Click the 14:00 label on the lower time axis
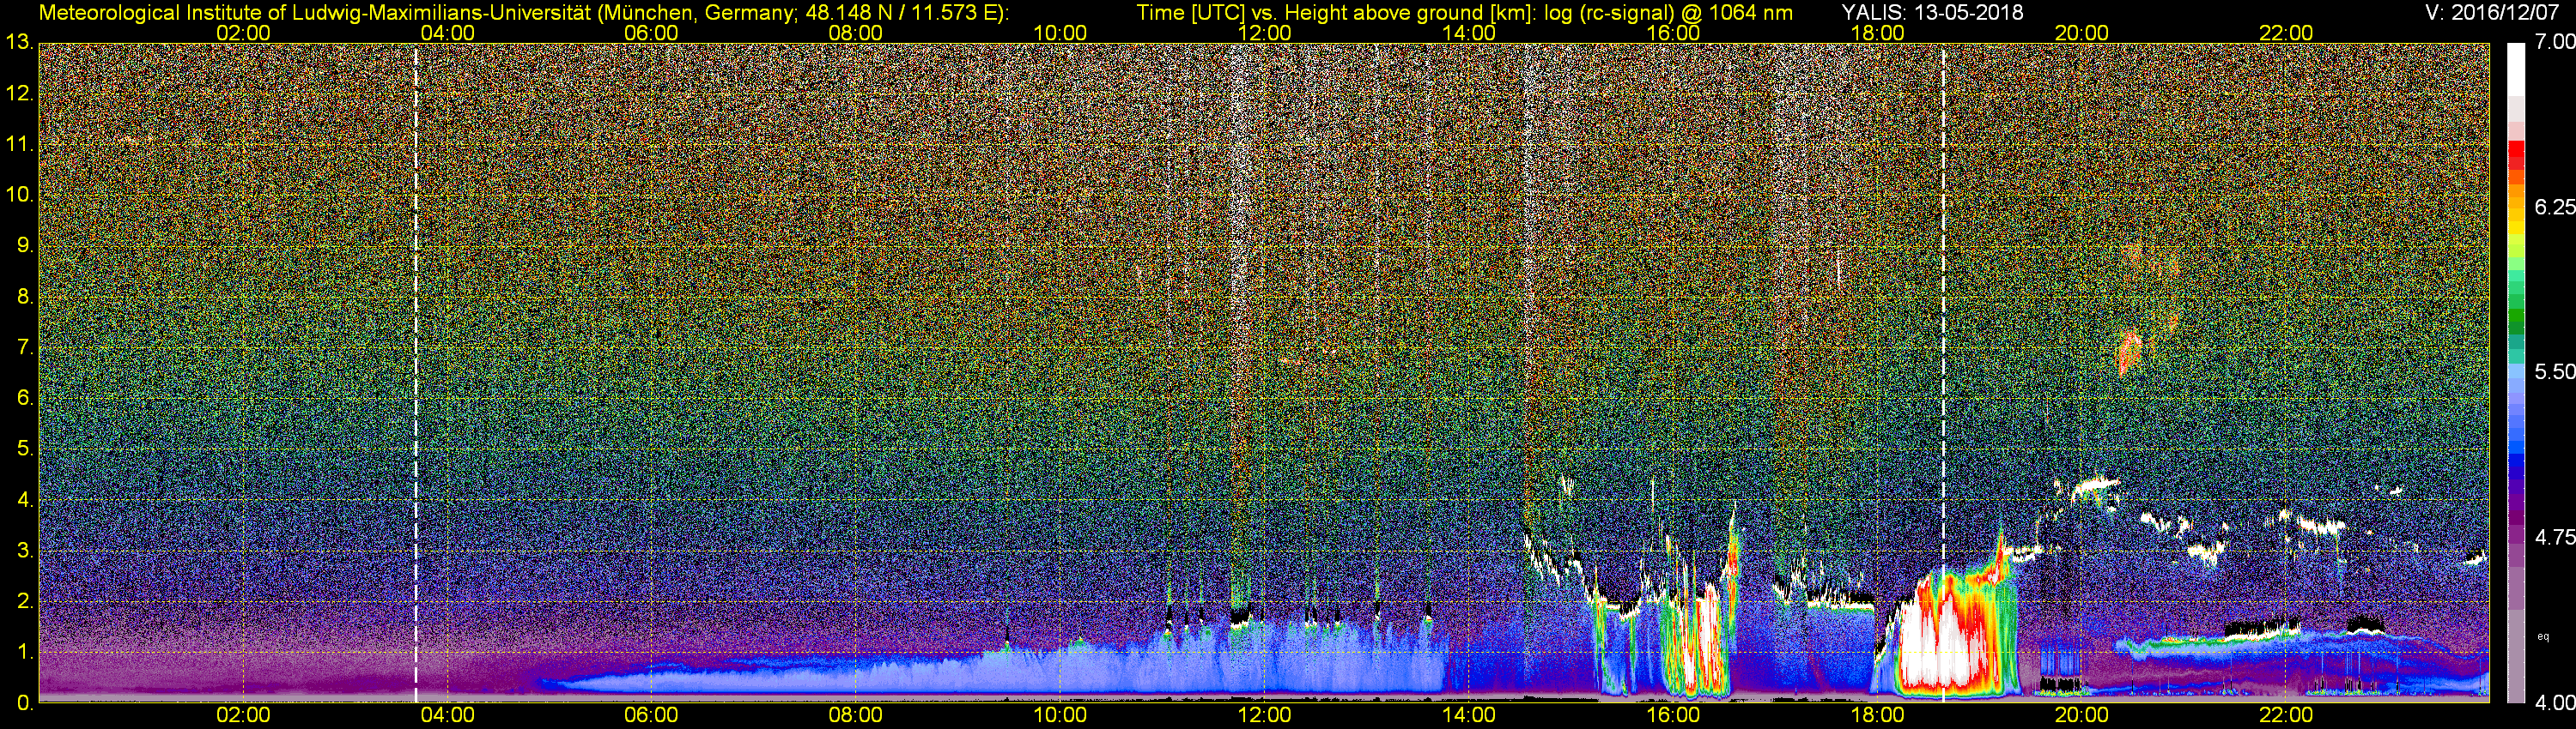Screen dimensions: 2576x729 coord(1469,715)
